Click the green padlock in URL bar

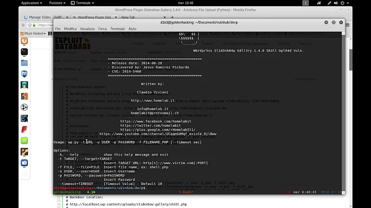34,25
